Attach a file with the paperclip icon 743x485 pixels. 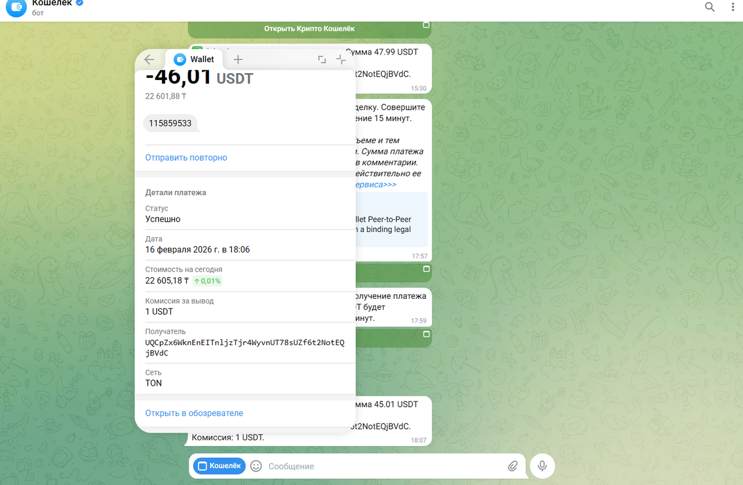[513, 466]
